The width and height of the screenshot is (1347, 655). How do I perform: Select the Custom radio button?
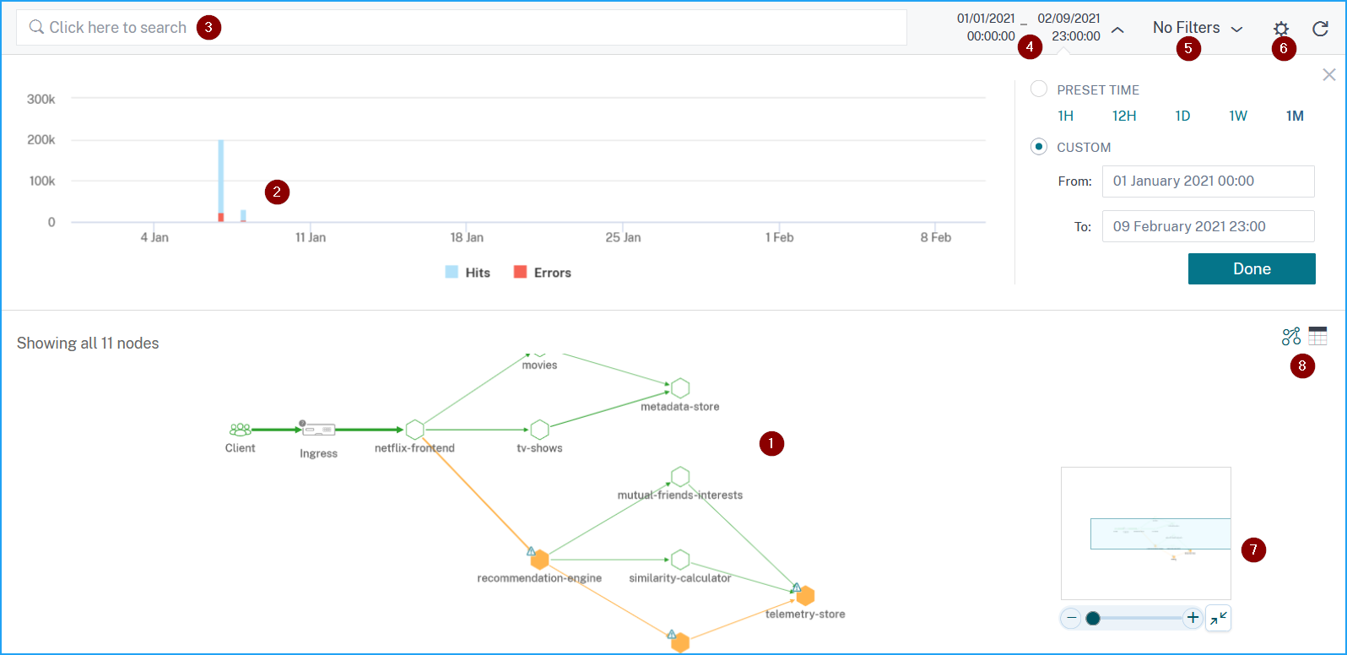click(1039, 147)
